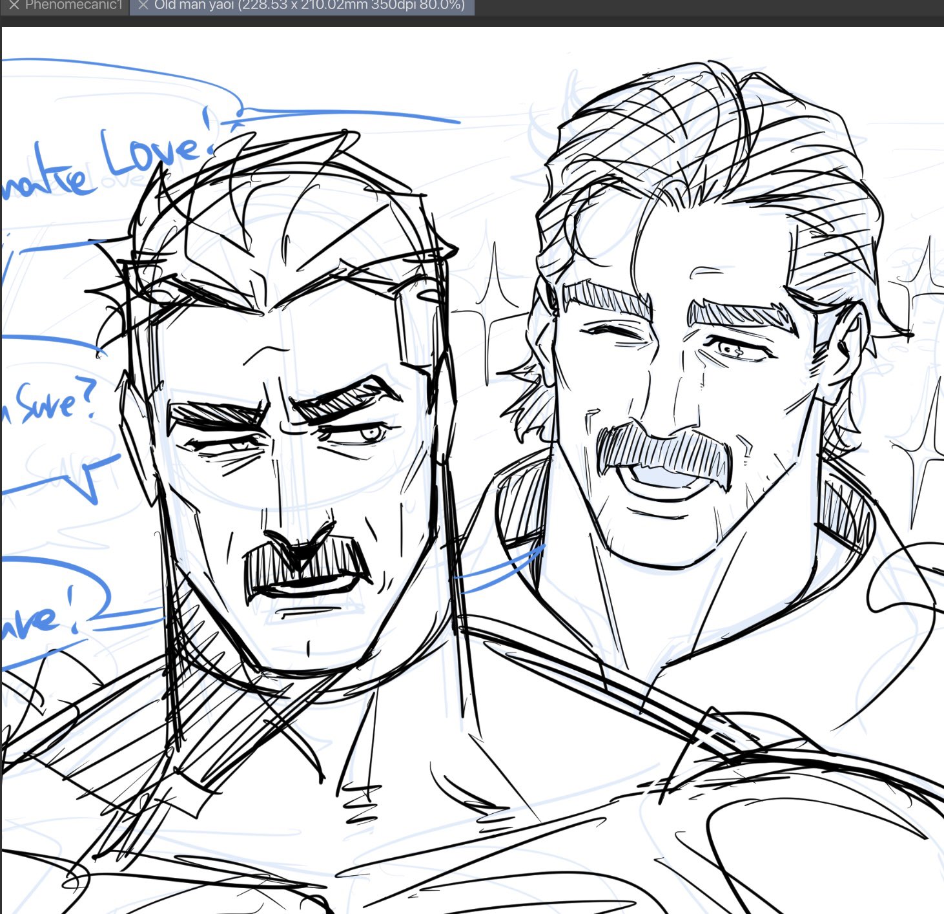The width and height of the screenshot is (944, 914).
Task: Close the Phenomecanic1 tab
Action: [14, 5]
